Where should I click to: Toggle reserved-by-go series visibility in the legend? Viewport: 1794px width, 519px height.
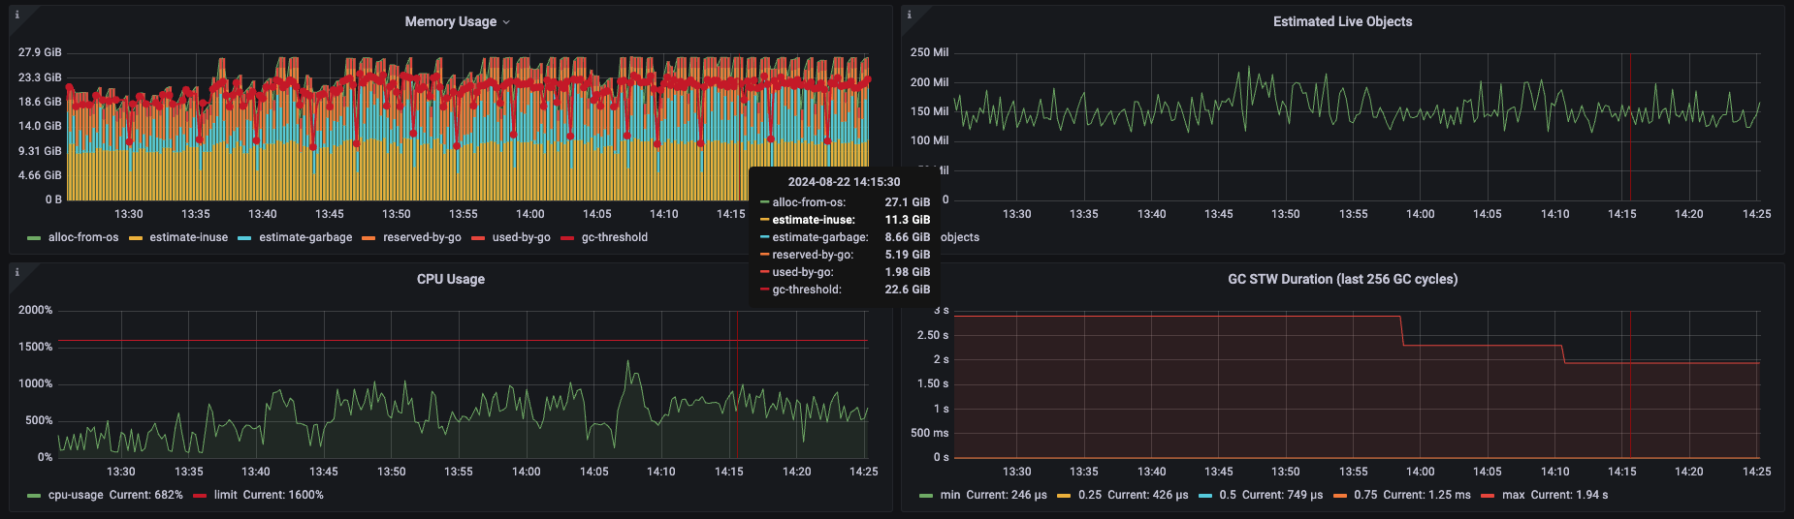coord(421,237)
